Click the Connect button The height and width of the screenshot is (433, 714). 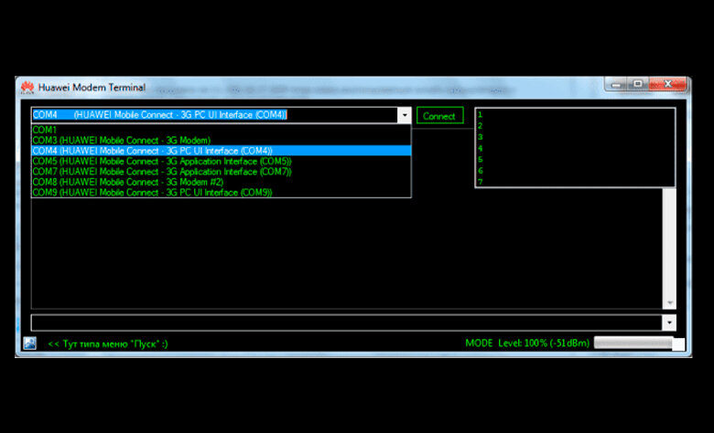click(439, 115)
